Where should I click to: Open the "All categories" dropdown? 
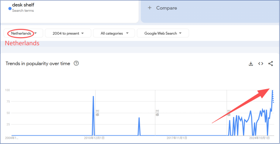115,33
